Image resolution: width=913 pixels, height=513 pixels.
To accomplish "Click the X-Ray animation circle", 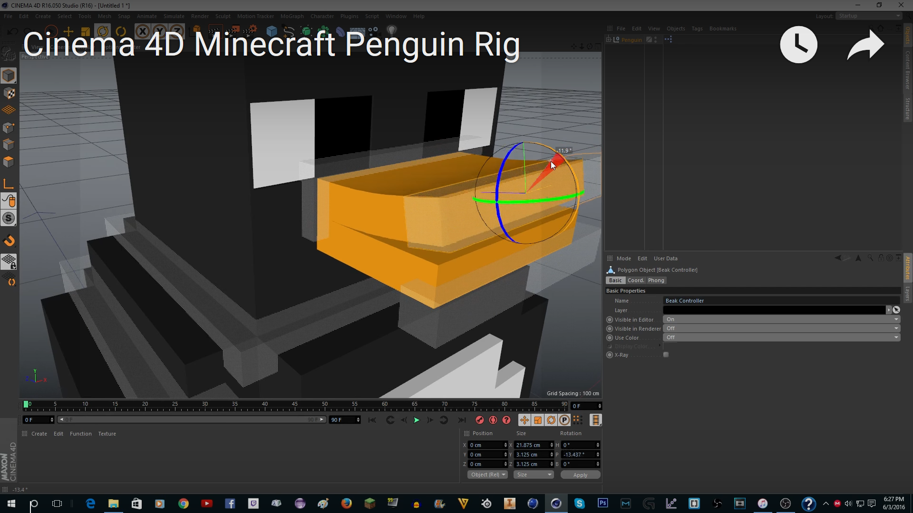I will [x=610, y=355].
